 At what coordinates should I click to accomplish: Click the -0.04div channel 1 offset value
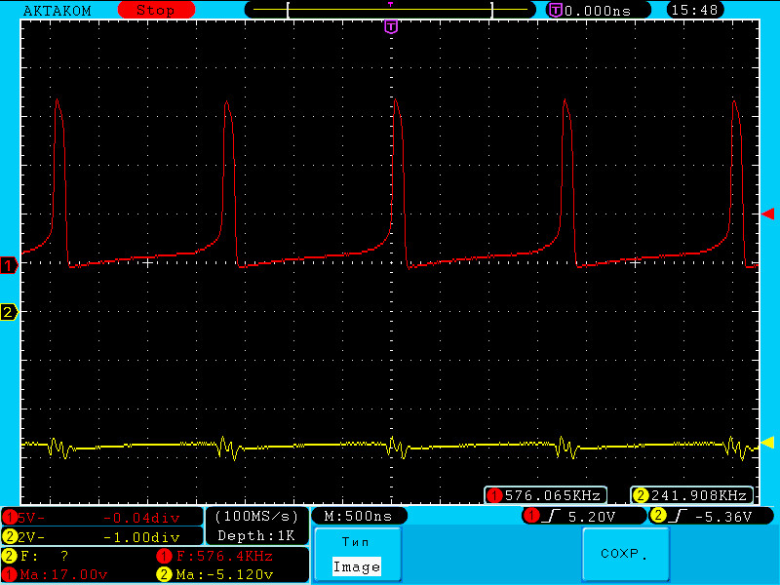pos(141,518)
